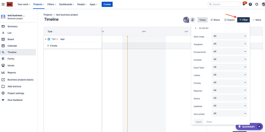
Task: Click the Quickstart button
Action: point(246,127)
